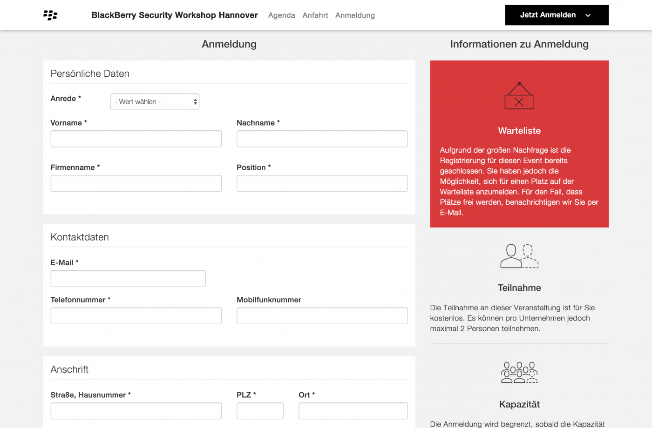Viewport: 652px width, 428px height.
Task: Go to the Anfahrt section
Action: [315, 15]
